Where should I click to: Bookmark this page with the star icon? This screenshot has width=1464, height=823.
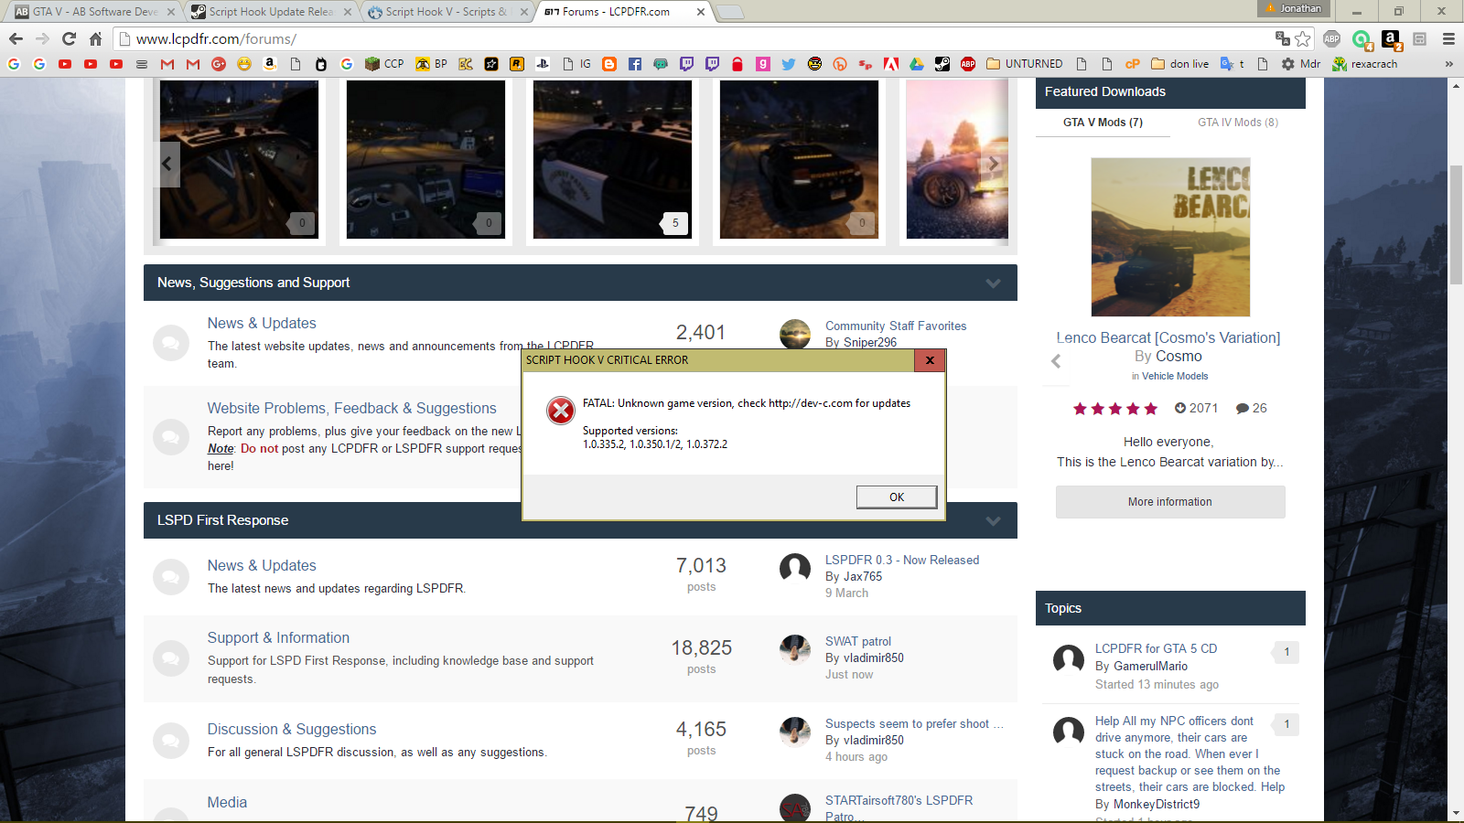[x=1303, y=38]
